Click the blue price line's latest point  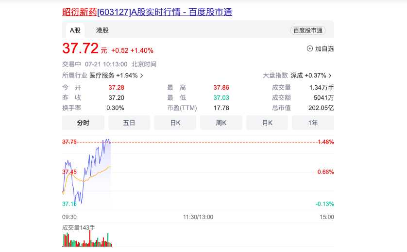(x=111, y=142)
